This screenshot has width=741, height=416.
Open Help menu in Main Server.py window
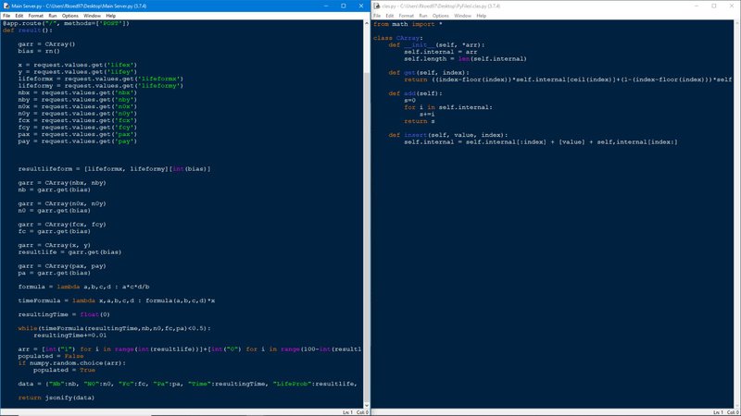coord(111,16)
